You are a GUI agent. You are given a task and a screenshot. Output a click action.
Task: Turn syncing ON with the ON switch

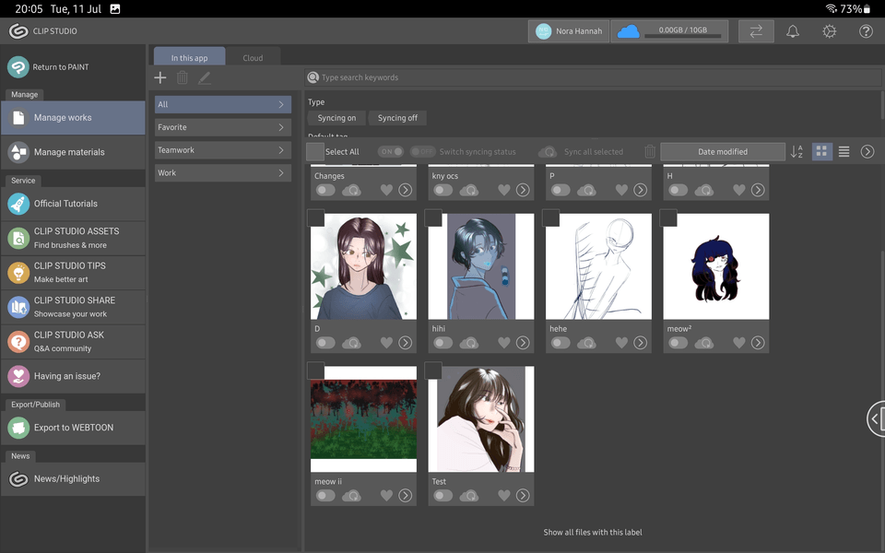pyautogui.click(x=391, y=151)
